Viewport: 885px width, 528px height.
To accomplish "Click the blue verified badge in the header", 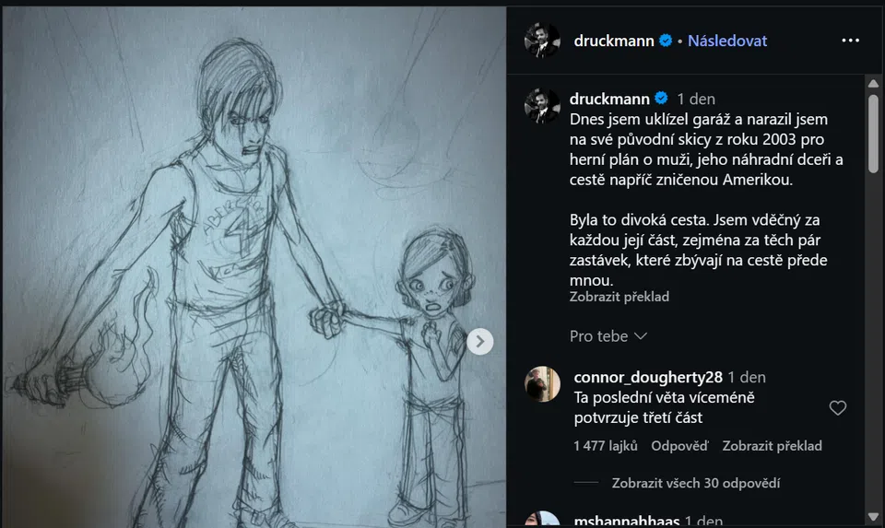I will [666, 41].
